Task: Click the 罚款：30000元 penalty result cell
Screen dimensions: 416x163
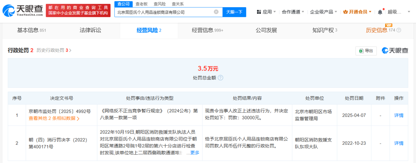Action: [247, 115]
